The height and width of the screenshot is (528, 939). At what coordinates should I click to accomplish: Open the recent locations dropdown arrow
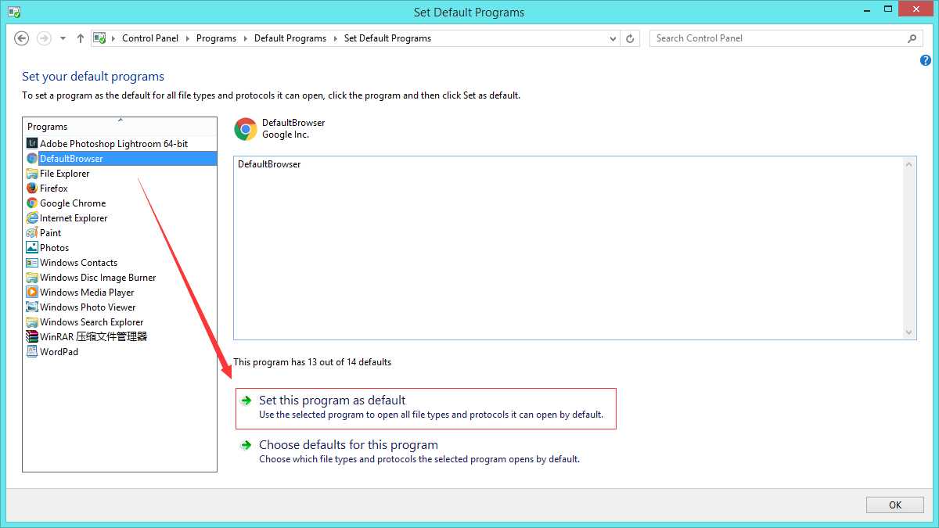(63, 38)
